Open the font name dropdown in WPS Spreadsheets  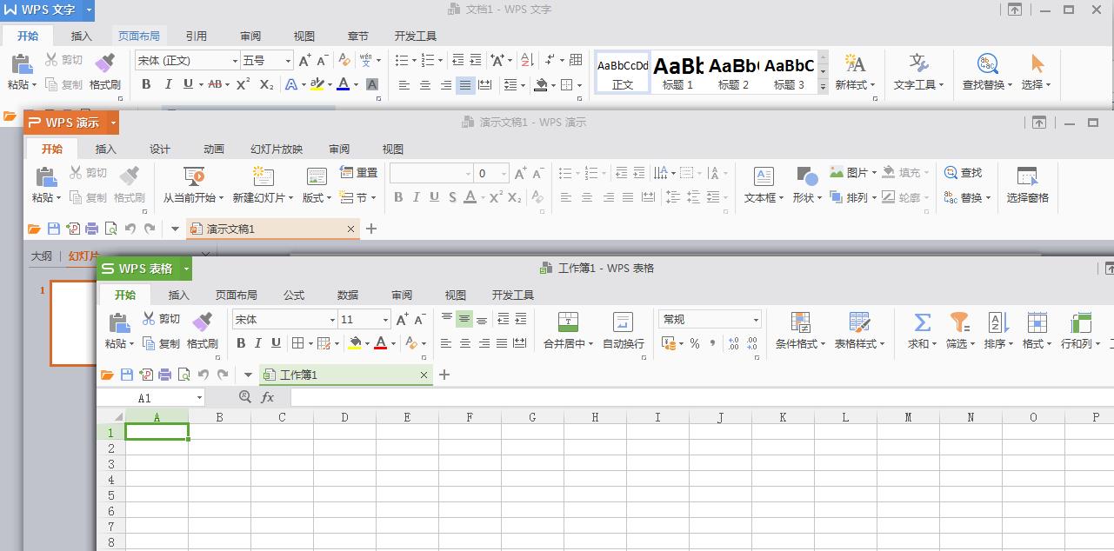coord(332,319)
